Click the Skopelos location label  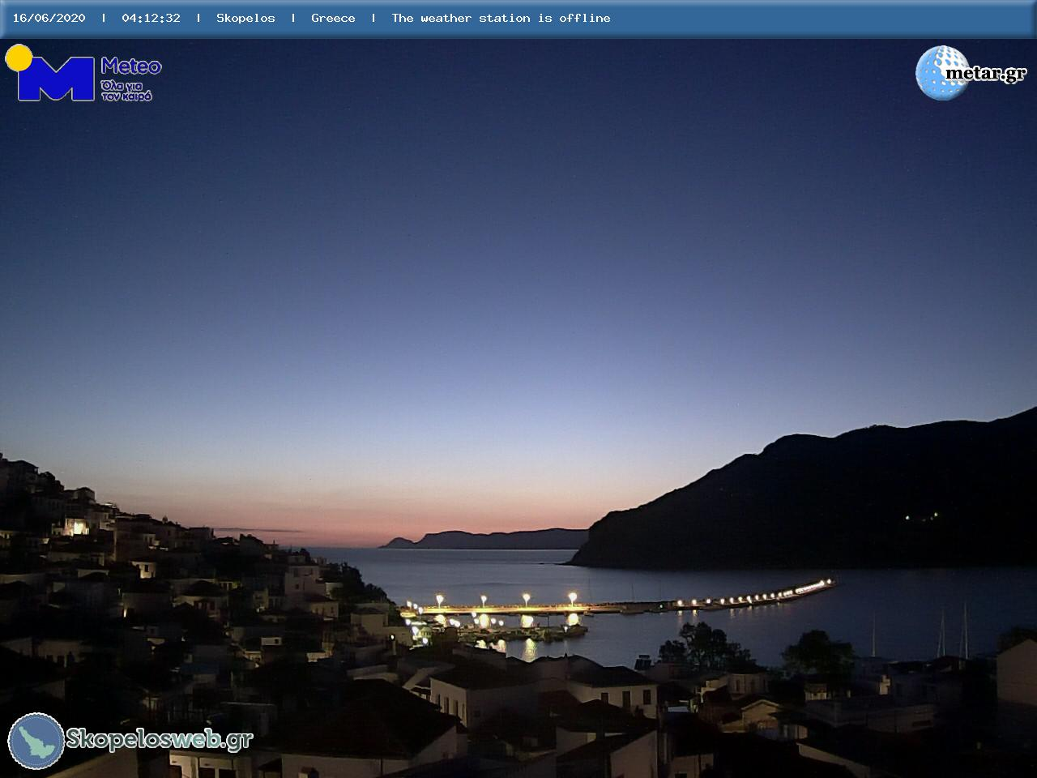(245, 18)
